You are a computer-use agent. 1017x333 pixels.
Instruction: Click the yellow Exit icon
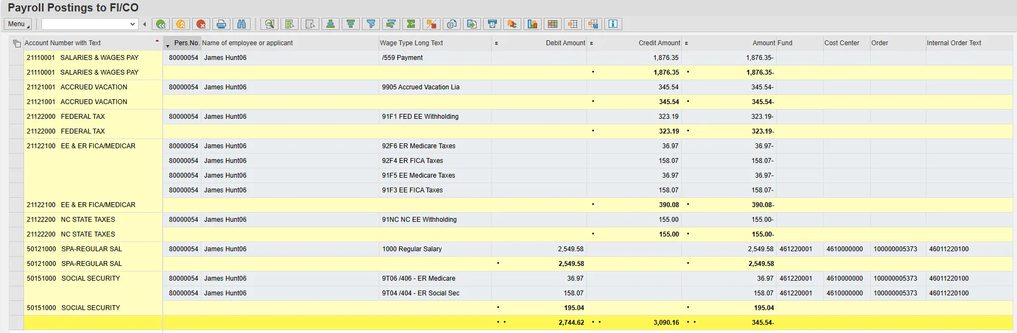tap(181, 24)
